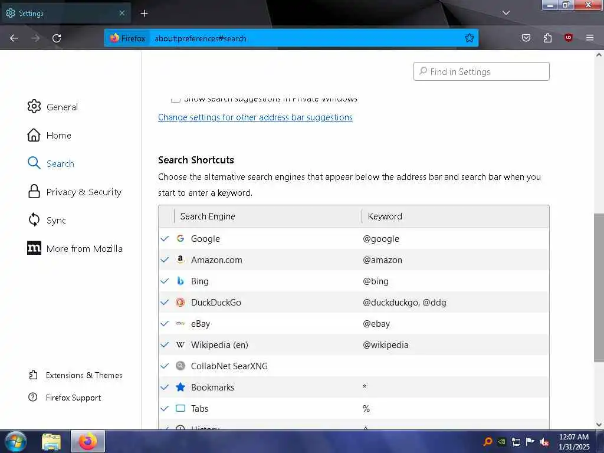The height and width of the screenshot is (453, 604).
Task: Click Change settings for other address bar suggestions
Action: 255,117
